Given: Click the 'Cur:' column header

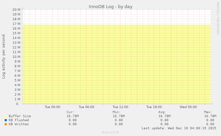Looking at the screenshot, I should pyautogui.click(x=71, y=112).
